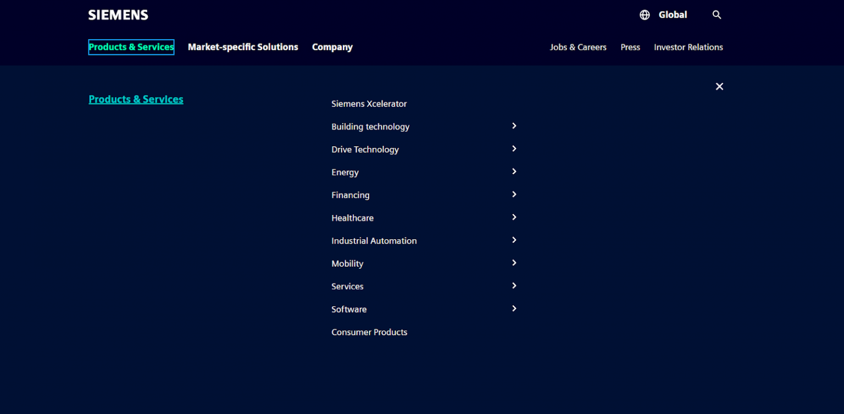Select Services menu entry
Image resolution: width=844 pixels, height=414 pixels.
point(347,286)
